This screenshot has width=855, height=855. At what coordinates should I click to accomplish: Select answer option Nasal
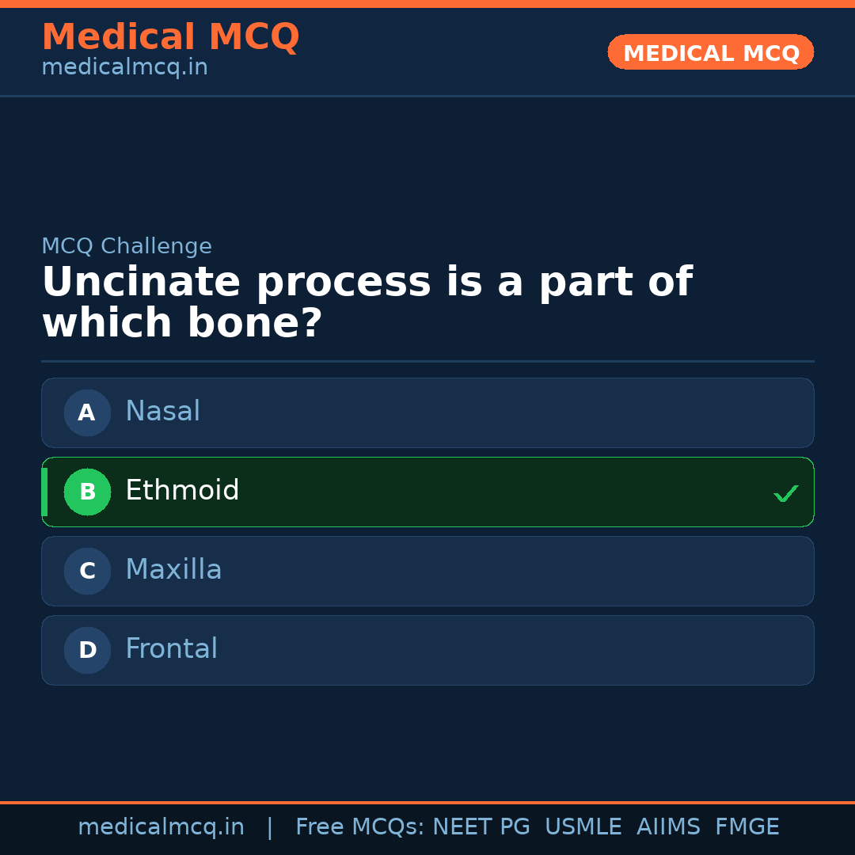(x=427, y=412)
